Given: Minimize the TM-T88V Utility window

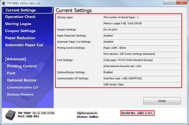Looking at the screenshot, I should tap(167, 3).
